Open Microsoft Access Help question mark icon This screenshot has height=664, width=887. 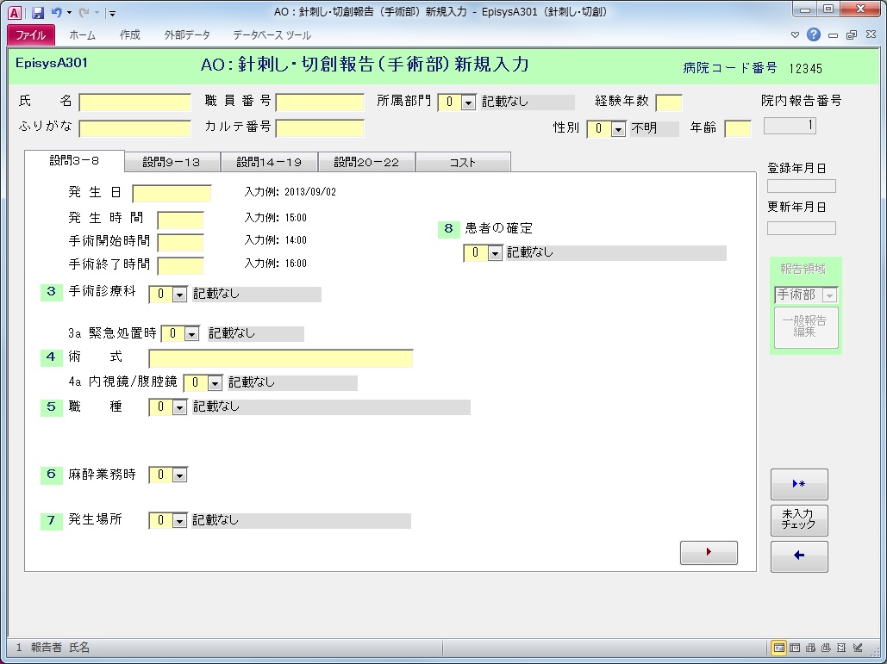[813, 35]
